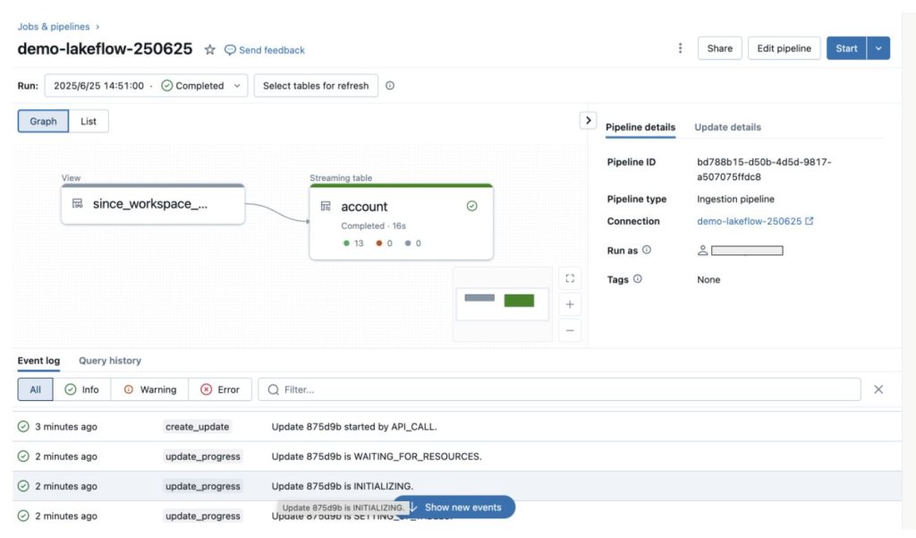Star the demo-lakeflow-250625 pipeline
The height and width of the screenshot is (538, 916).
pos(209,49)
